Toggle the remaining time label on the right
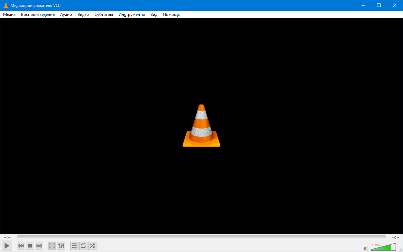The width and height of the screenshot is (403, 252). click(395, 237)
